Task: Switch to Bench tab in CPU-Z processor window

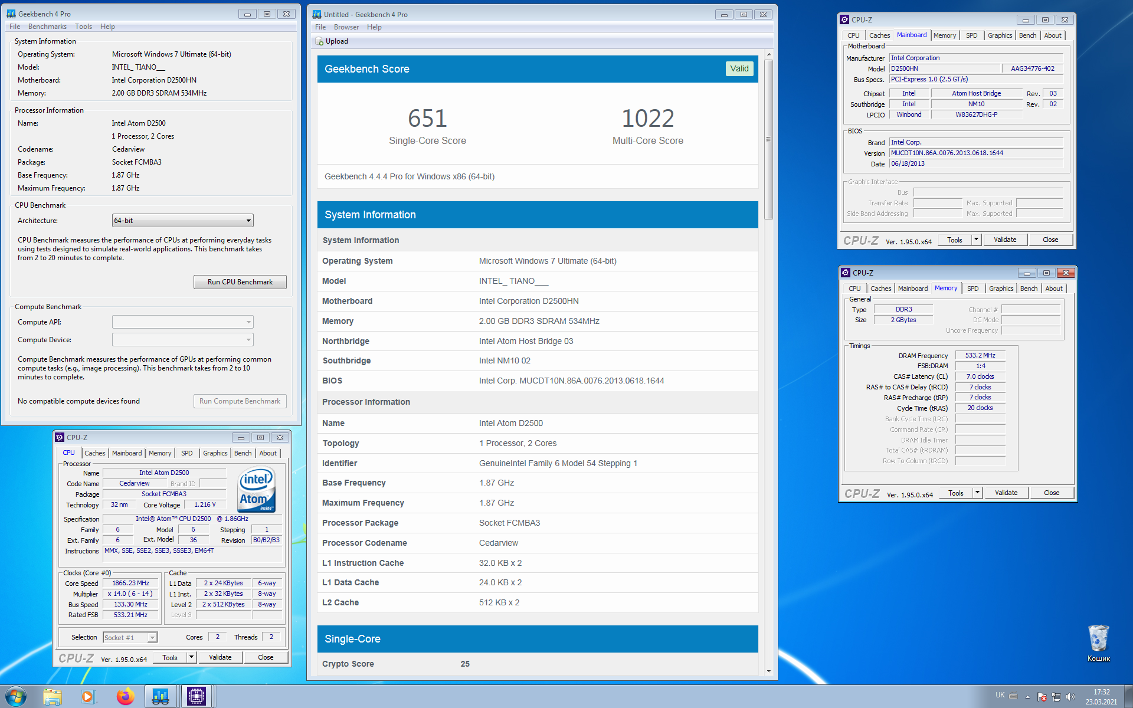Action: tap(243, 453)
